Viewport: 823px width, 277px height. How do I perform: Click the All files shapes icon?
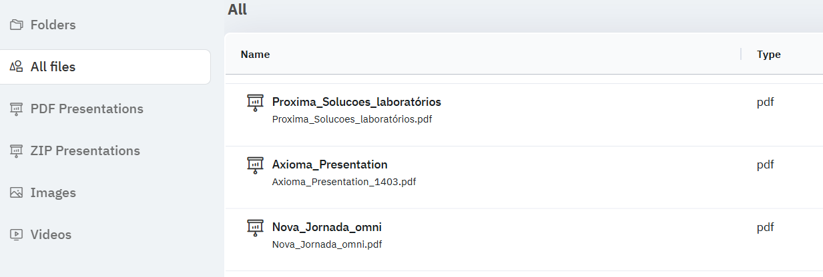pyautogui.click(x=17, y=67)
